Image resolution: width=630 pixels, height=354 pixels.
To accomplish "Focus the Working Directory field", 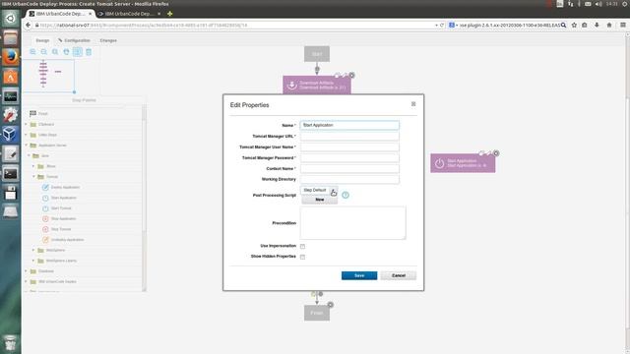I will pyautogui.click(x=349, y=179).
